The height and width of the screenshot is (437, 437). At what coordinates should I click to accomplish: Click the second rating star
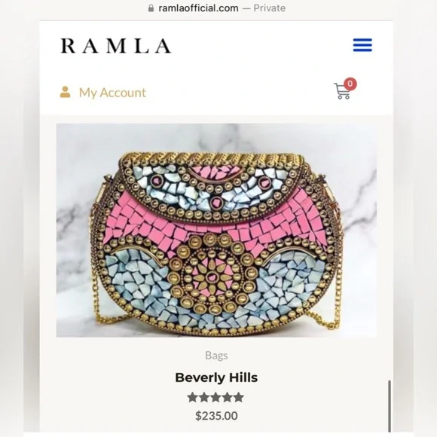(204, 397)
